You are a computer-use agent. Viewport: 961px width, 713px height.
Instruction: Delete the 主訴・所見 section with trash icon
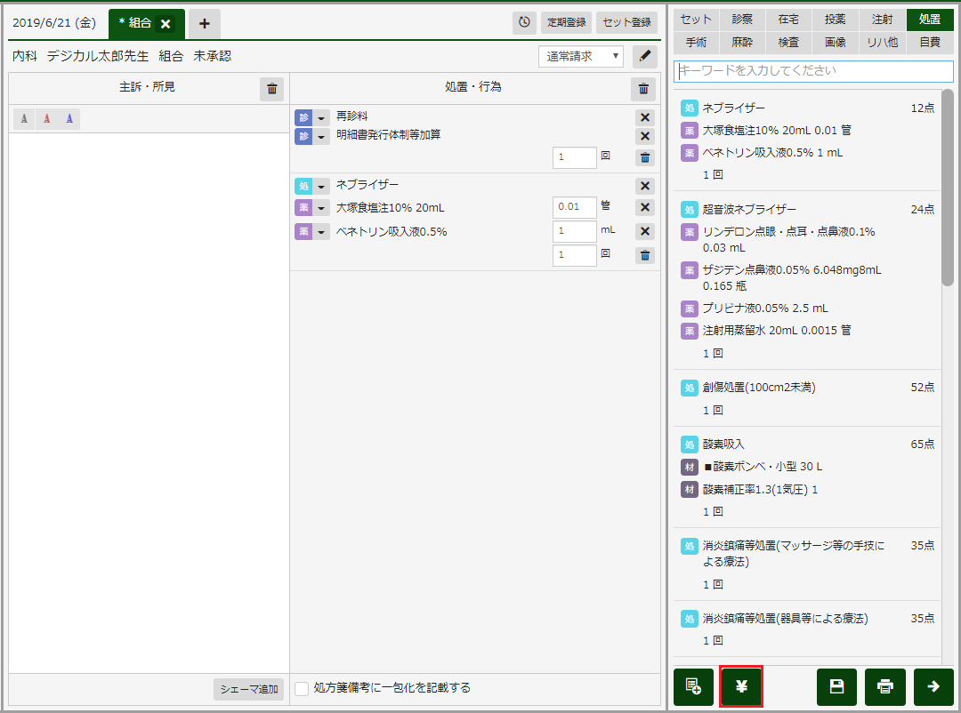(x=271, y=89)
